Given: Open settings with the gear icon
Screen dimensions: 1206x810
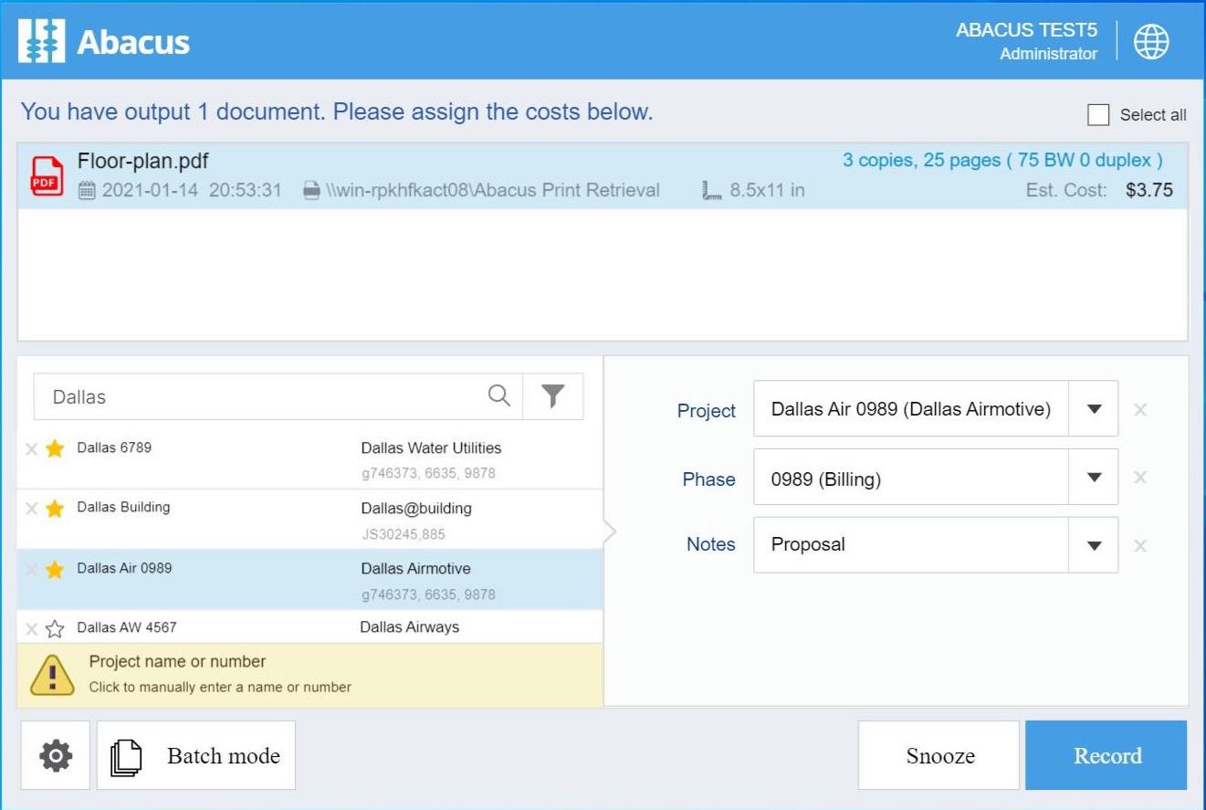Looking at the screenshot, I should point(56,755).
